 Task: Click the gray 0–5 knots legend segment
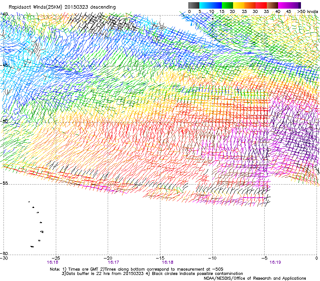point(194,5)
